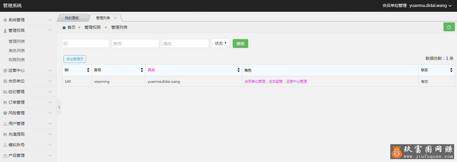Expand the 产品管理 menu chevron
457x162 pixels.
click(50, 155)
